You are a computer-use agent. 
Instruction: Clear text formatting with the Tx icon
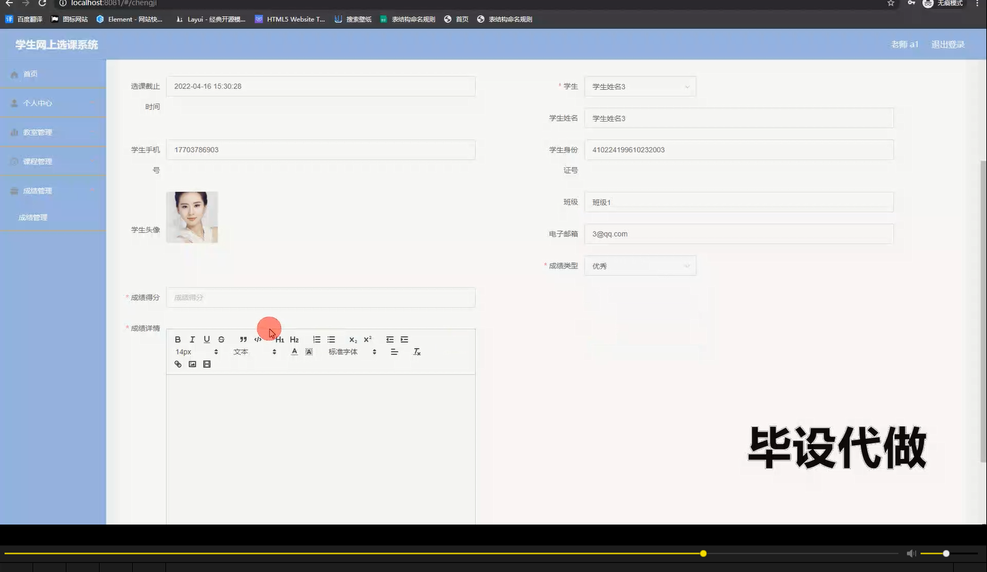417,352
